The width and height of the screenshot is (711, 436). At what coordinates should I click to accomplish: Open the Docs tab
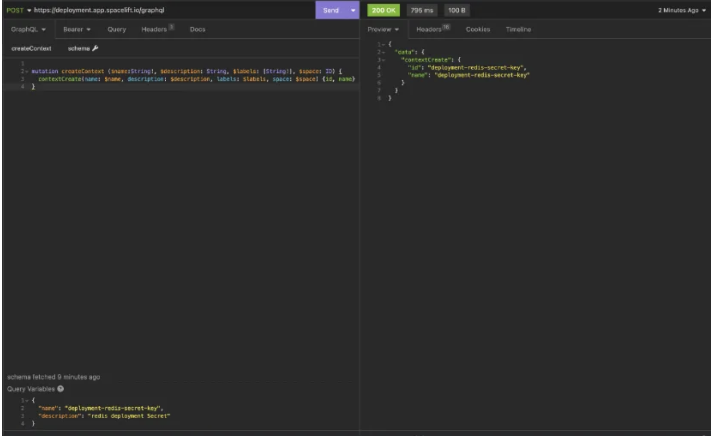point(198,29)
